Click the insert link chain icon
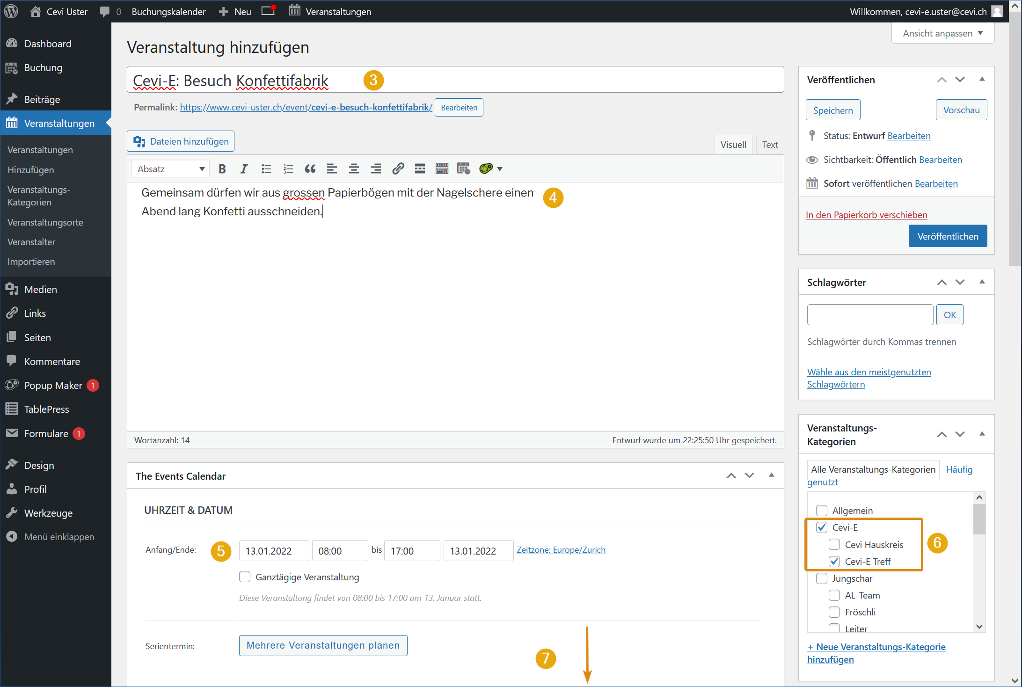 pyautogui.click(x=398, y=169)
